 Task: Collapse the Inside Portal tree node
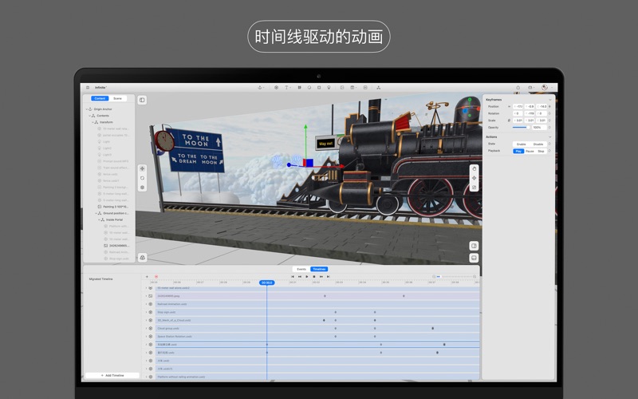[100, 219]
